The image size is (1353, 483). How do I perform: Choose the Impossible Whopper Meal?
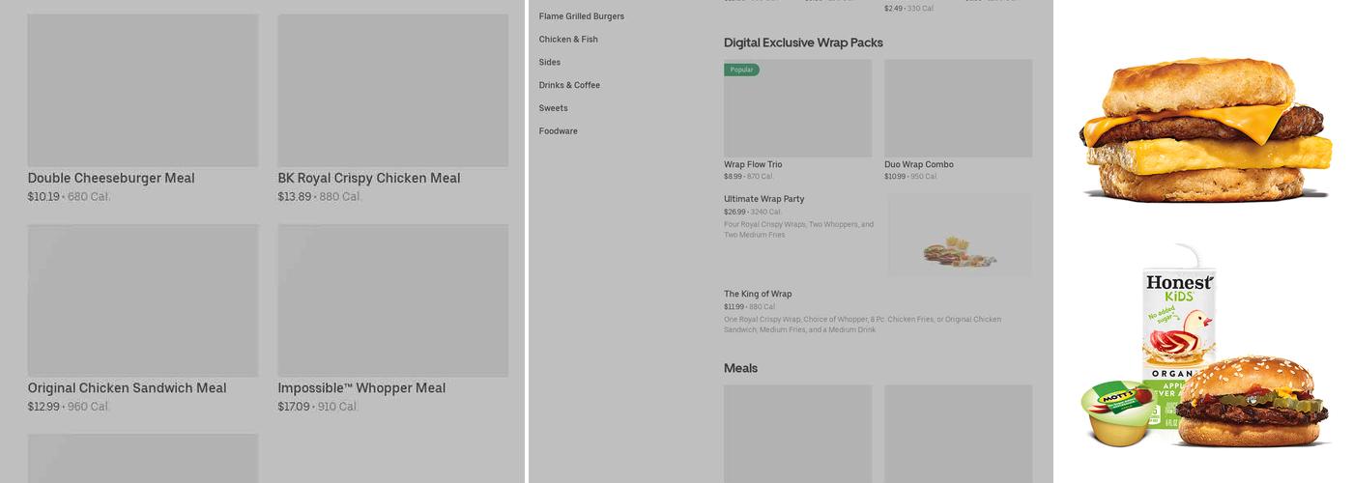(x=361, y=387)
